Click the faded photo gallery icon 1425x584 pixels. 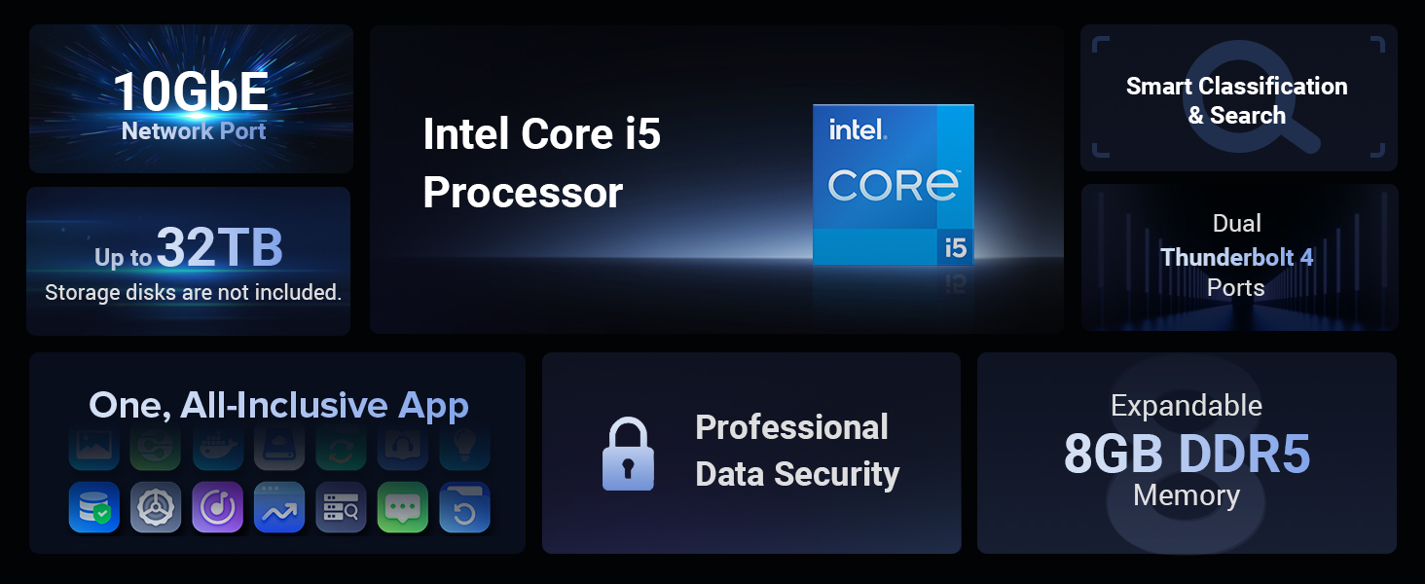point(94,448)
